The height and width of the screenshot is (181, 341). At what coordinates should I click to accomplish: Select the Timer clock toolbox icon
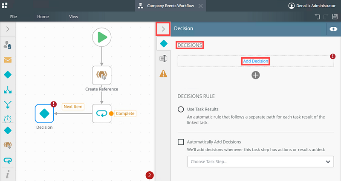8,119
